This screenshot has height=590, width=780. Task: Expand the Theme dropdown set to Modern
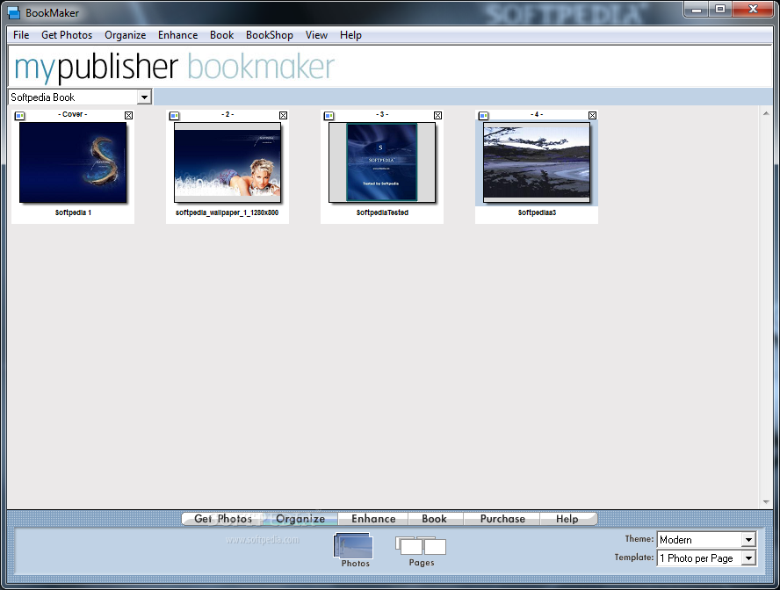pyautogui.click(x=748, y=539)
